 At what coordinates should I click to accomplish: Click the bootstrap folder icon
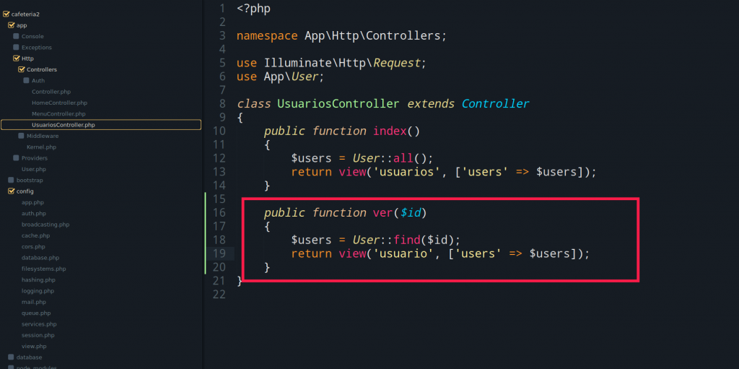tap(11, 180)
